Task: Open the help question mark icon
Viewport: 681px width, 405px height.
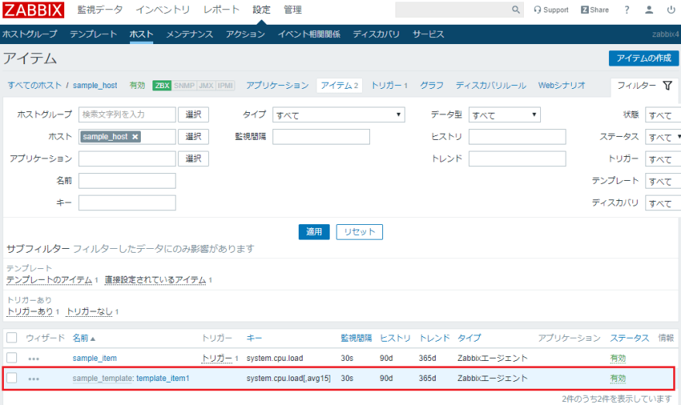Action: point(627,10)
